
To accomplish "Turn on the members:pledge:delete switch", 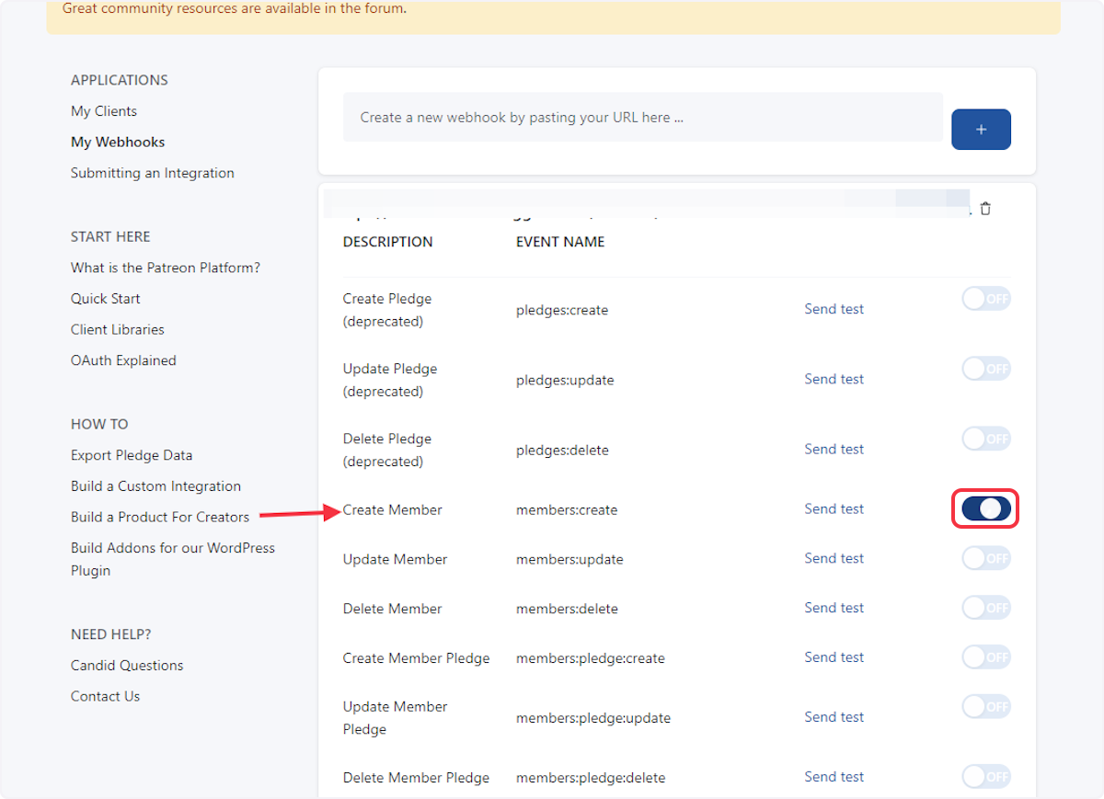I will [x=985, y=775].
